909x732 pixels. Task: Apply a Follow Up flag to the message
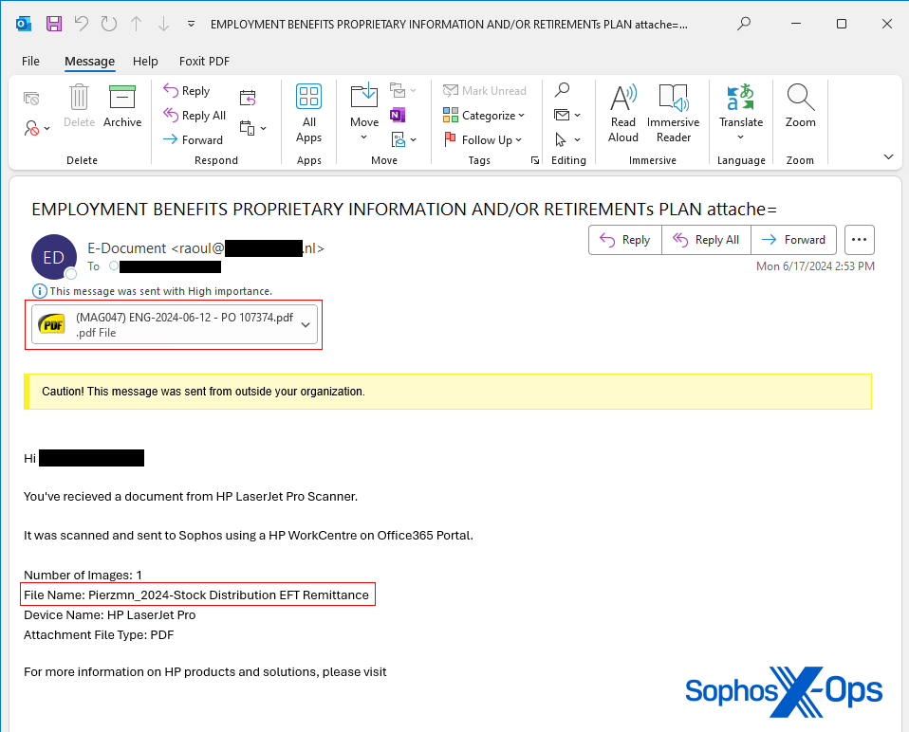point(486,139)
